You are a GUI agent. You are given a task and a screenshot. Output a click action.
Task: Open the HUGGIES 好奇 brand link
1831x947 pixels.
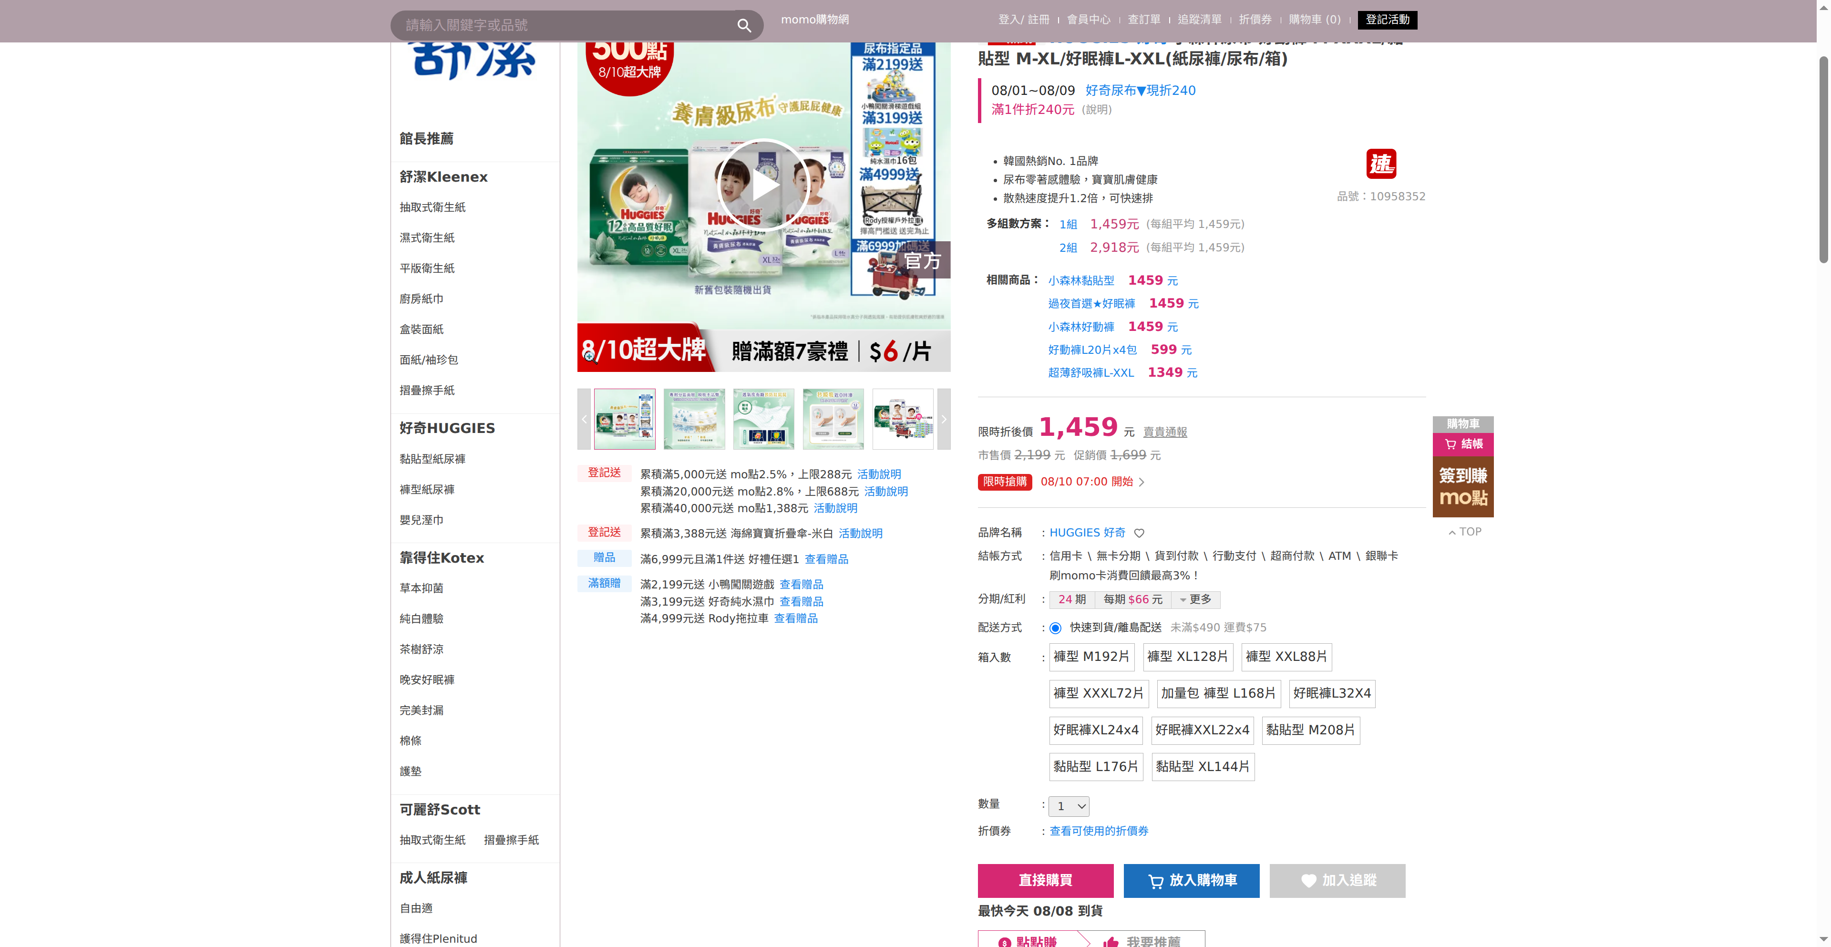point(1088,533)
